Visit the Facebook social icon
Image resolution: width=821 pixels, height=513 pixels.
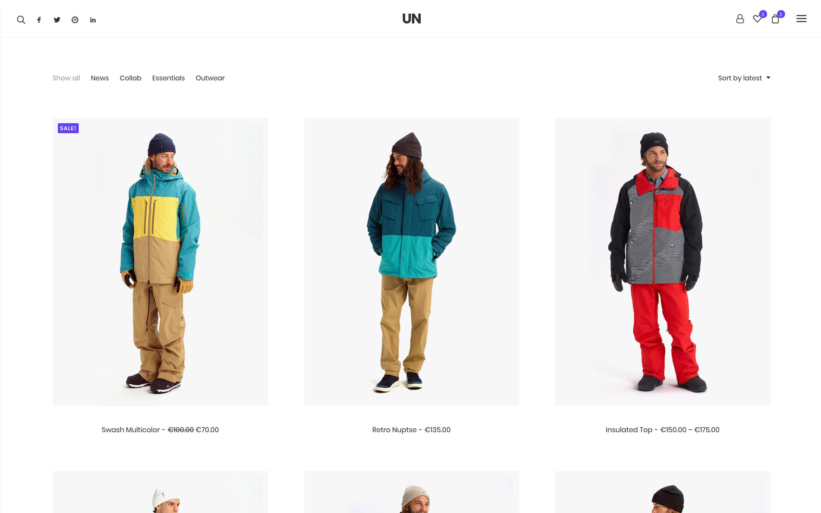pyautogui.click(x=39, y=20)
